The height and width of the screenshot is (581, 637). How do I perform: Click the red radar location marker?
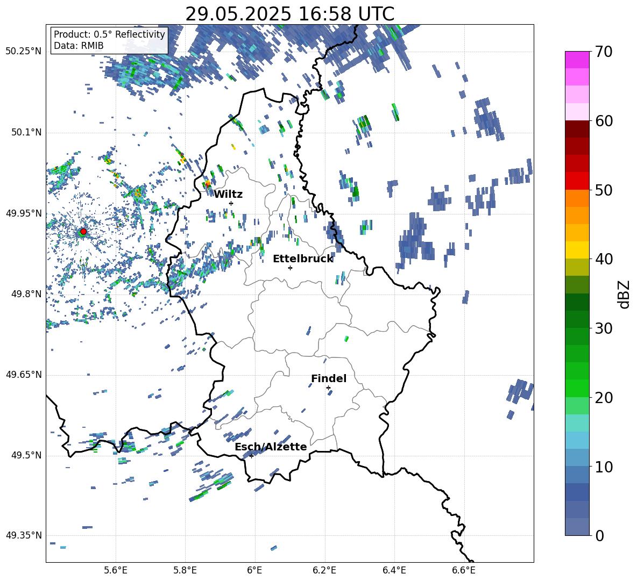(x=83, y=232)
